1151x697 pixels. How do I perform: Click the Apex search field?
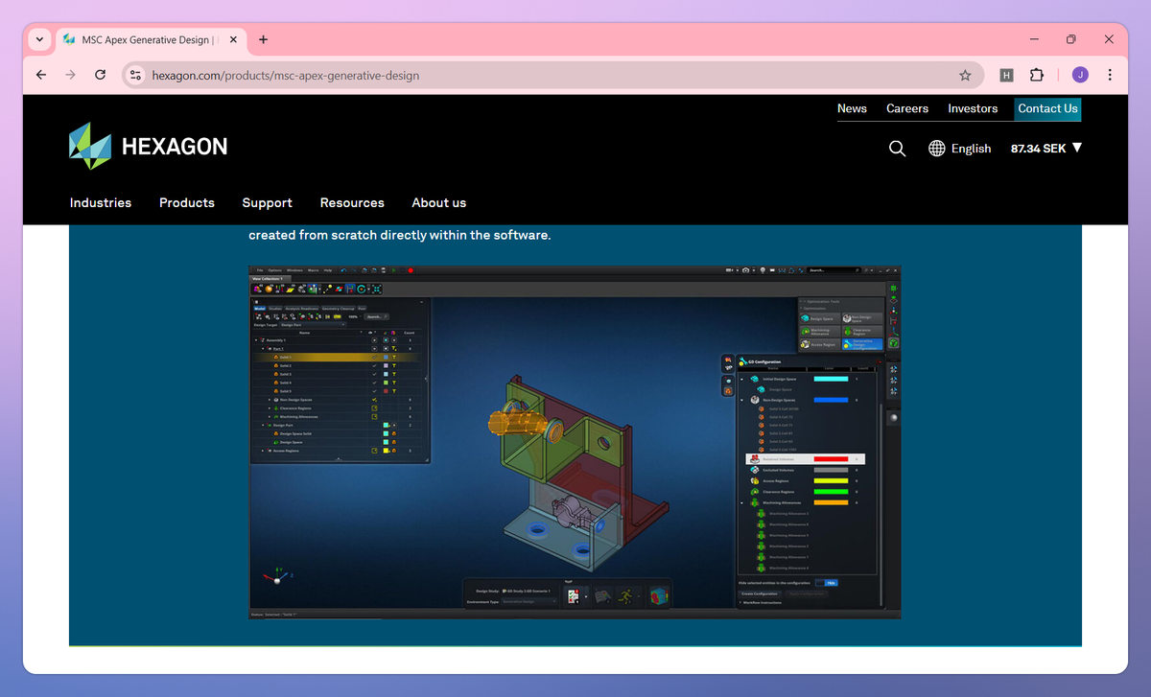[834, 270]
